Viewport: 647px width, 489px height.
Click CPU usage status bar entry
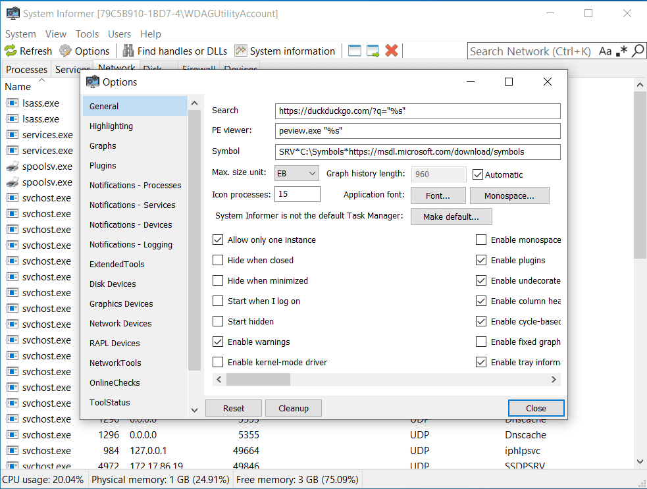pos(43,480)
